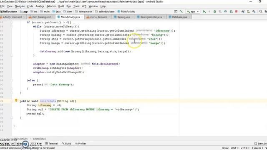This screenshot has height=150, width=267.
Task: Switch to menu_item.xml tab
Action: point(98,17)
